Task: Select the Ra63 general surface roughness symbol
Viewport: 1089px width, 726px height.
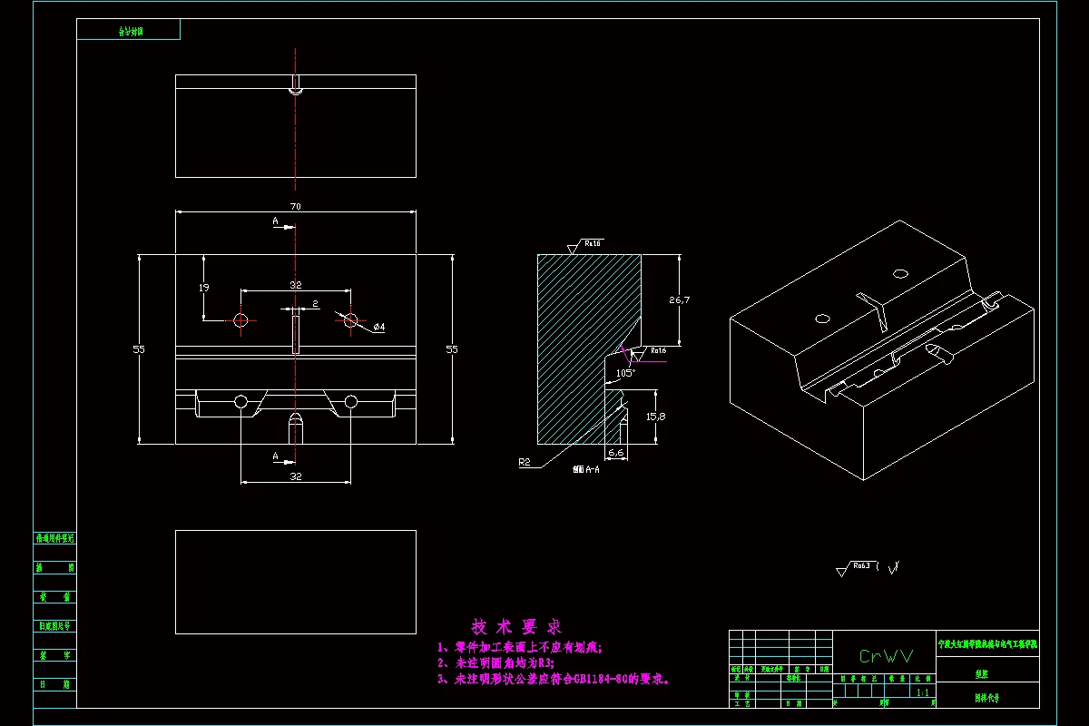Action: 857,568
